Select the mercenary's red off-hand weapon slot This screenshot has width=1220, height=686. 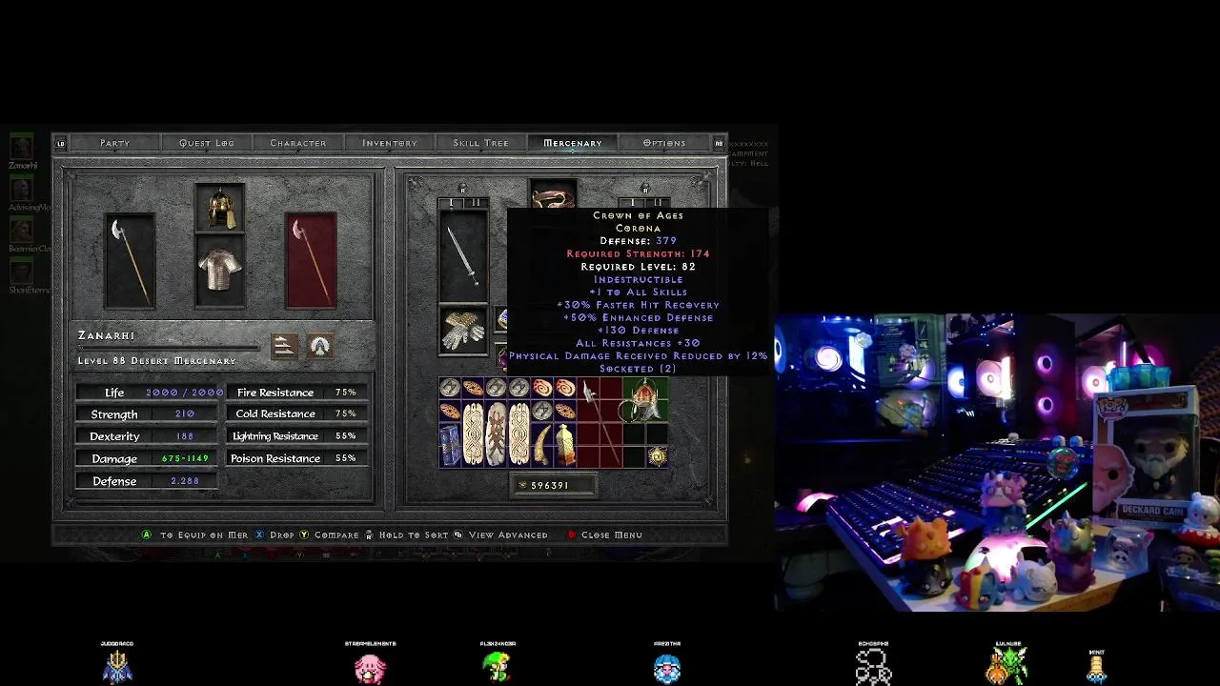pos(311,260)
